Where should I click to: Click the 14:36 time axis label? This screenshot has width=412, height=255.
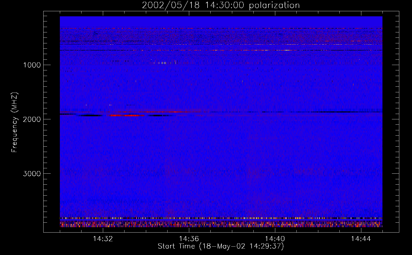tap(189, 239)
